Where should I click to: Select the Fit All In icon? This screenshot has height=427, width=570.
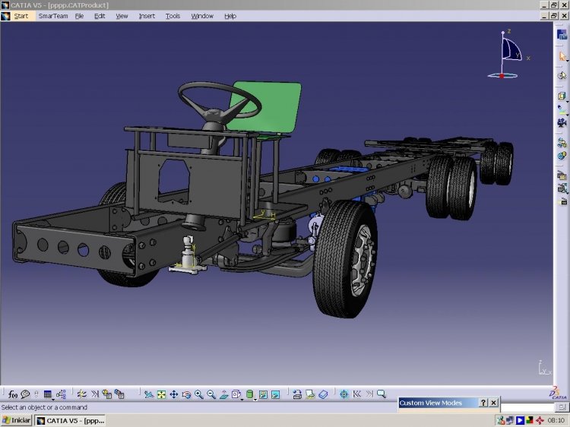point(161,394)
